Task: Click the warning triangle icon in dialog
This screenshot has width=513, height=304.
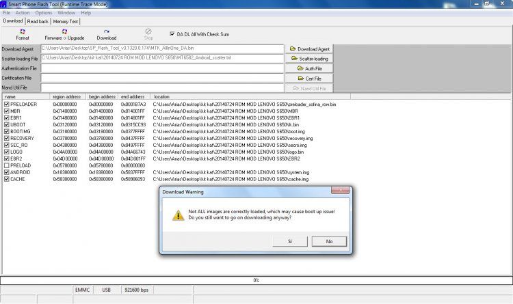Action: pyautogui.click(x=179, y=215)
